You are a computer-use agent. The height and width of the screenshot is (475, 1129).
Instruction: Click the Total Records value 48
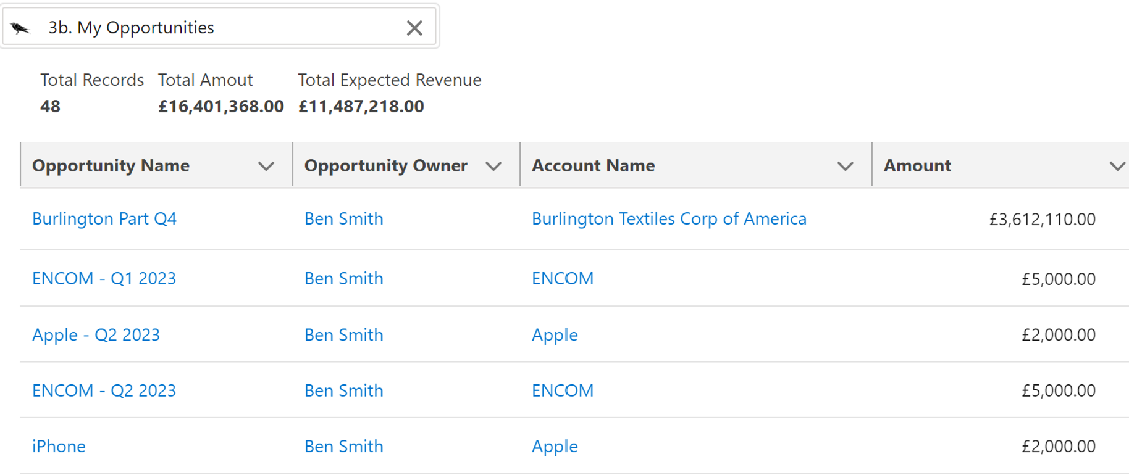[50, 106]
